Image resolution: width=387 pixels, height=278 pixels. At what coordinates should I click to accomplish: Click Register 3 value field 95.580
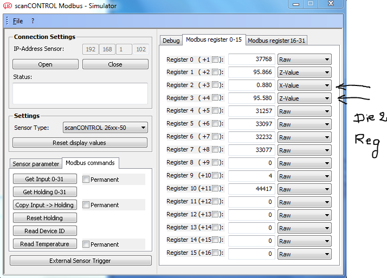coord(251,98)
